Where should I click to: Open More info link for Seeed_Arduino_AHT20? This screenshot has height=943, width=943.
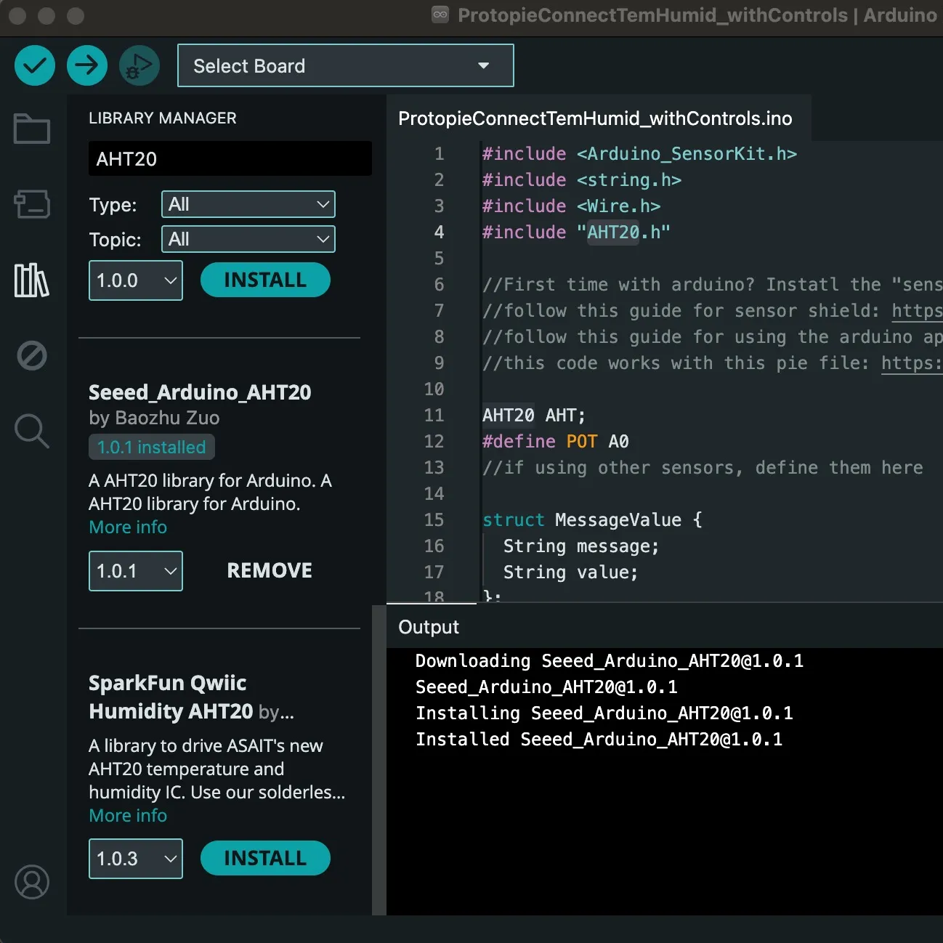[x=128, y=527]
